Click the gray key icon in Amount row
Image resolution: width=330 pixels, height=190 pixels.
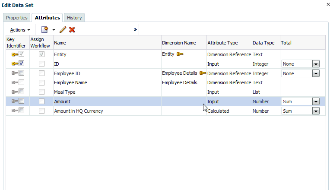[15, 101]
